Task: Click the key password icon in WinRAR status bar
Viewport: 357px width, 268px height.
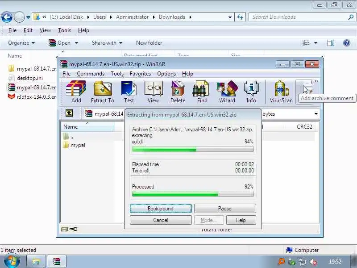Action: (x=73, y=229)
